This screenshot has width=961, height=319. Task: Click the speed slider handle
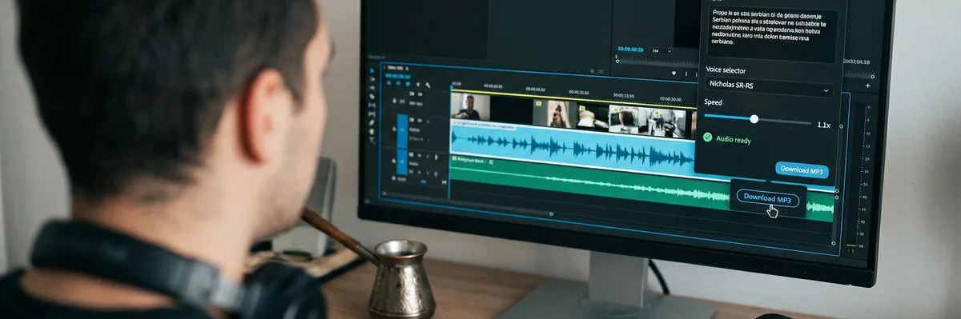[754, 118]
